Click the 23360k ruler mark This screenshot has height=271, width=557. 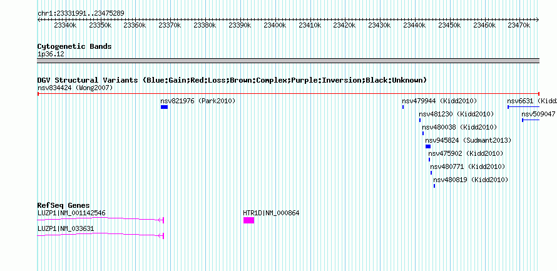click(x=135, y=25)
